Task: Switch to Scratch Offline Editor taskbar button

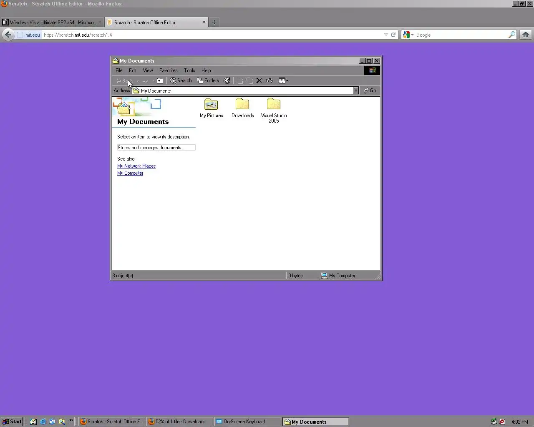Action: tap(112, 422)
